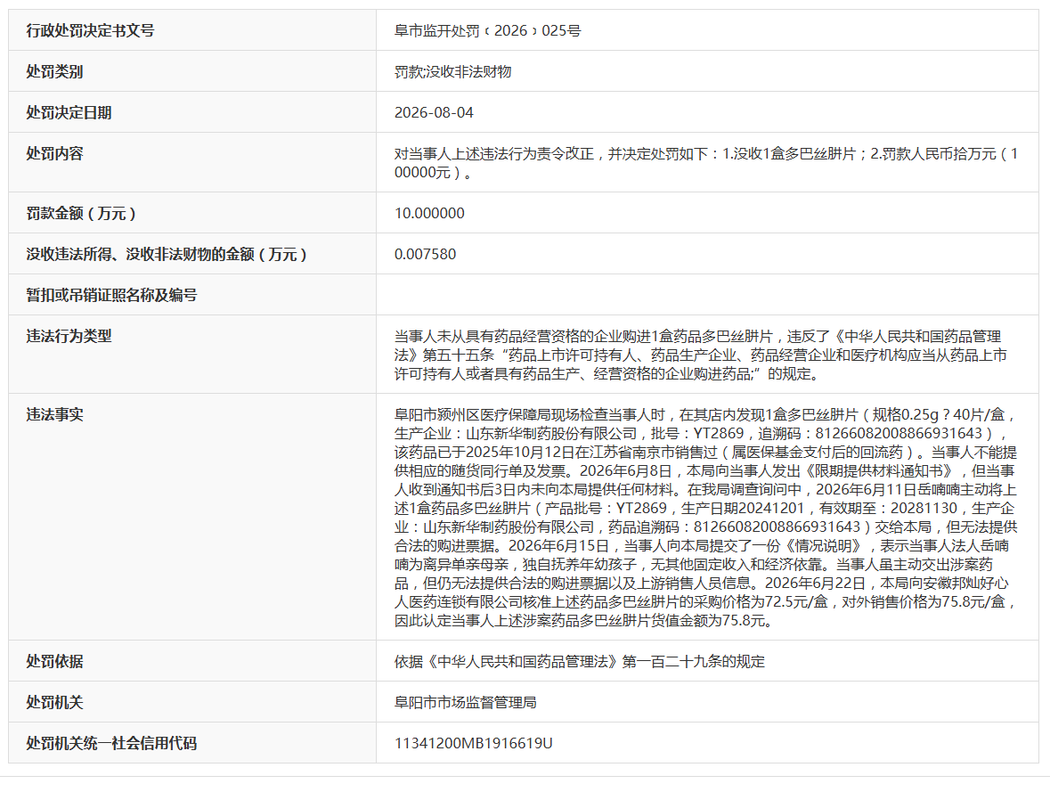1050x792 pixels.
Task: Select the label 违法行为类型
Action: click(x=69, y=337)
